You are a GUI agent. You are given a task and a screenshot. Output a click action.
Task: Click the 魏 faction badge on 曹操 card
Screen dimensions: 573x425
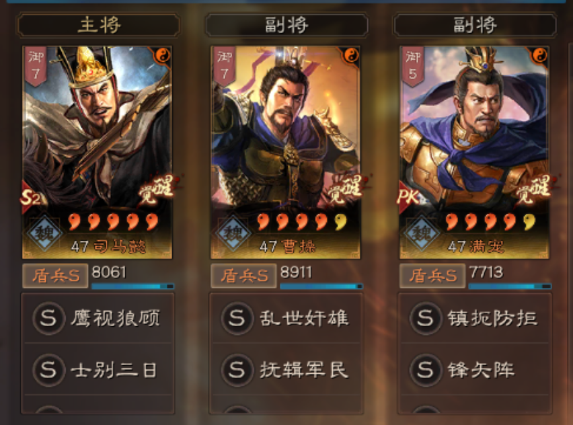(x=233, y=233)
